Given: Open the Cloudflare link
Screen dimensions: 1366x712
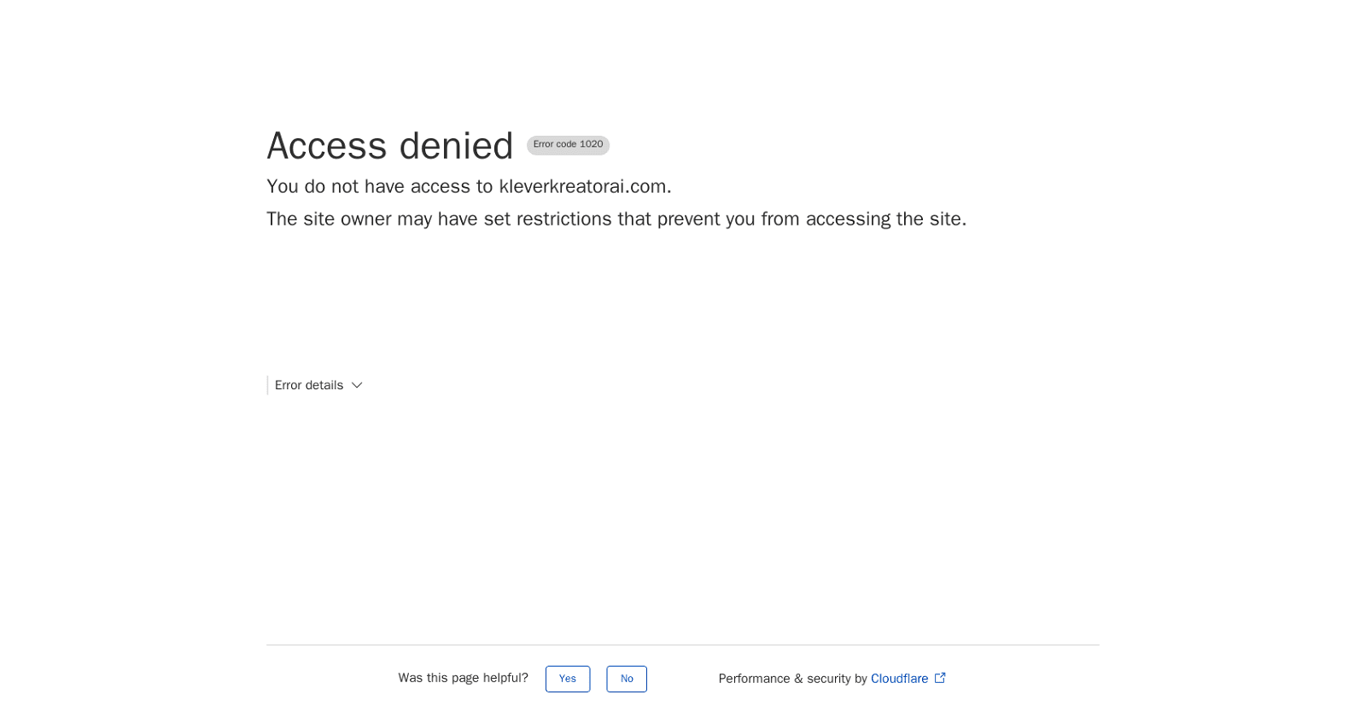Looking at the screenshot, I should pos(899,679).
